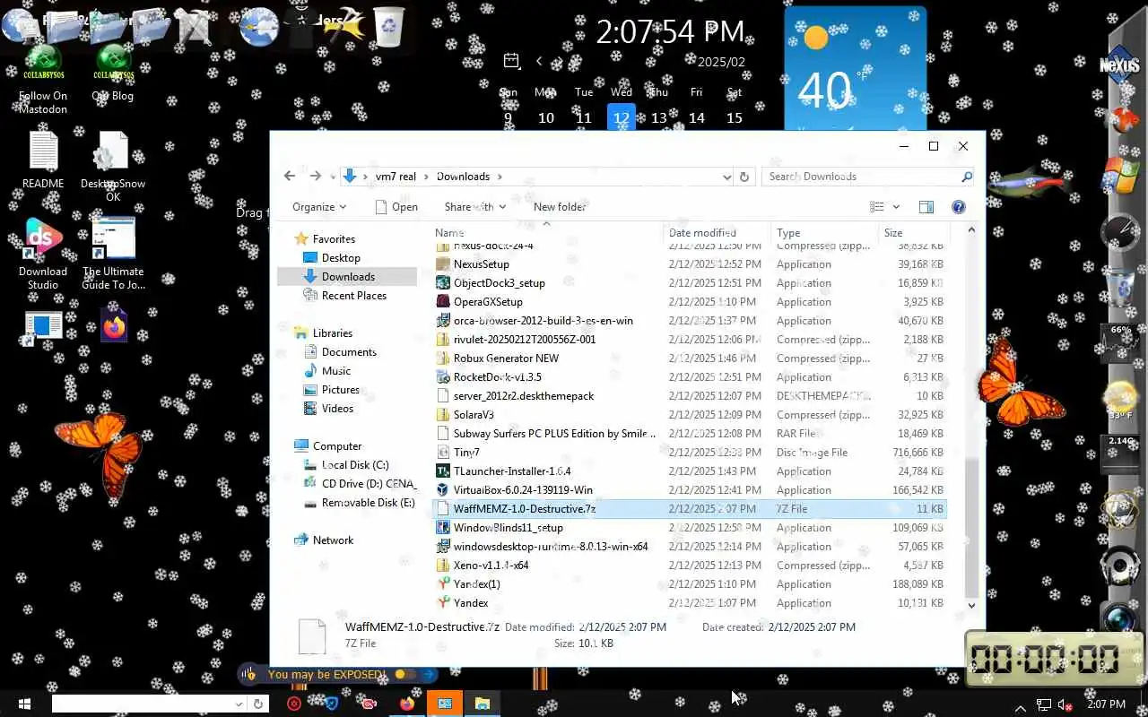Open recycle bin icon in Nexus dock

click(1121, 289)
